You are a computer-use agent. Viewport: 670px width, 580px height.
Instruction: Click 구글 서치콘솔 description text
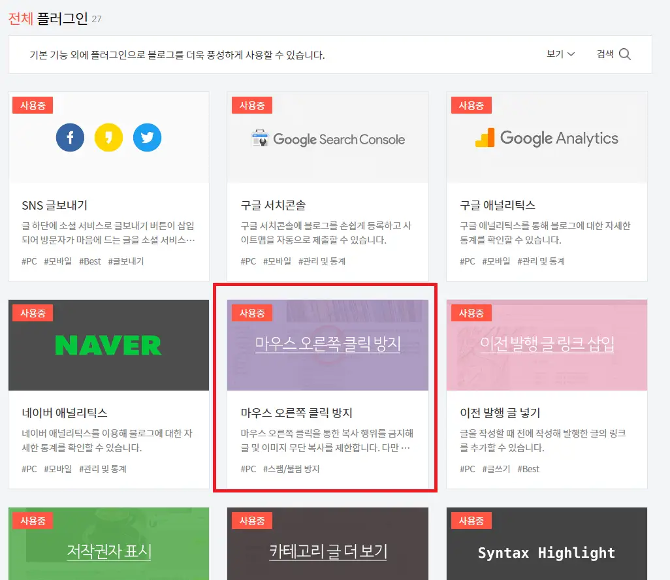point(326,233)
